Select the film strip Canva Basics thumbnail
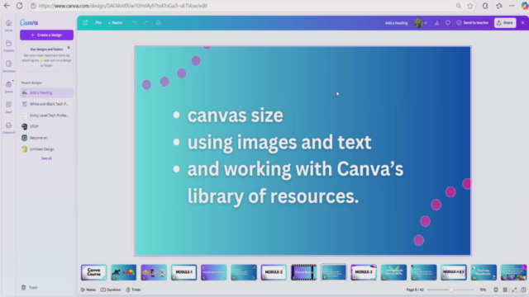 (303, 272)
